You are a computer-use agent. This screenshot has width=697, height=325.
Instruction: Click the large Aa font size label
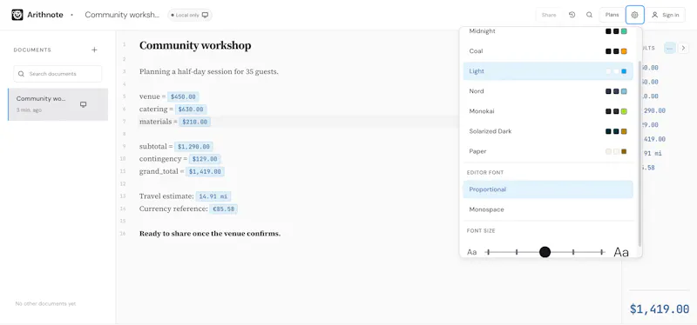point(621,252)
